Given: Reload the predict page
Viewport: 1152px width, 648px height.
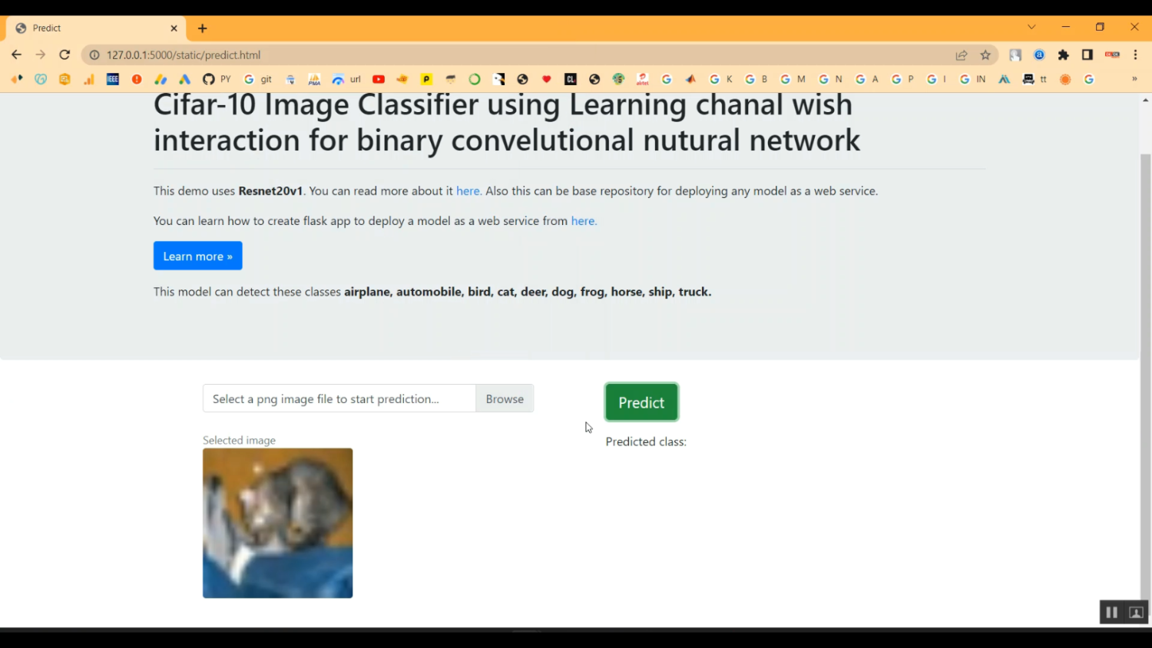Looking at the screenshot, I should pos(65,55).
